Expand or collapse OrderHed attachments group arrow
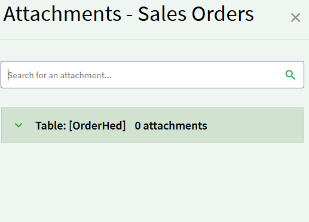Viewport: 309px width, 222px height. [19, 125]
